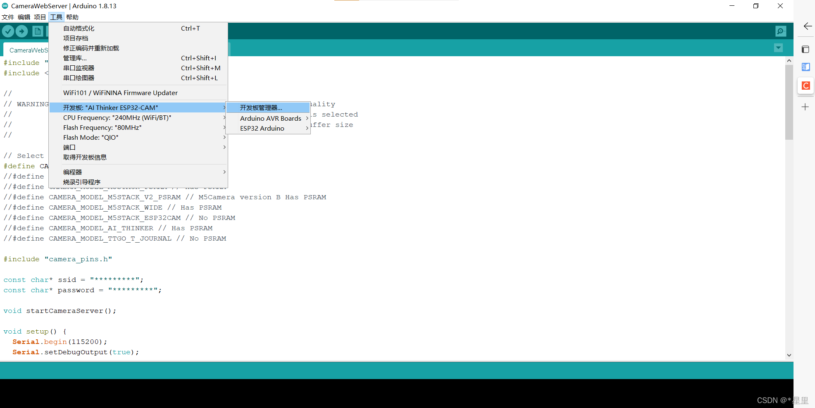Minimize the Arduino window

coord(732,6)
